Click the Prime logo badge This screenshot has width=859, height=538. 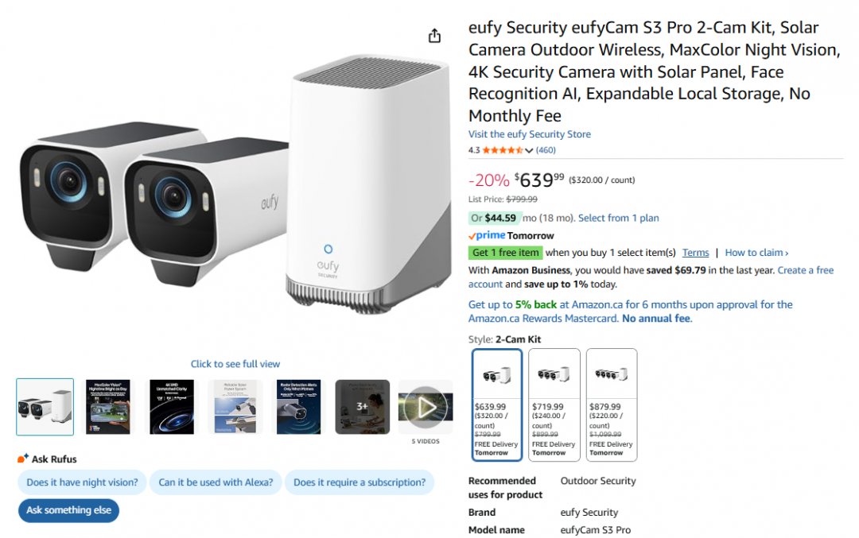pos(487,235)
